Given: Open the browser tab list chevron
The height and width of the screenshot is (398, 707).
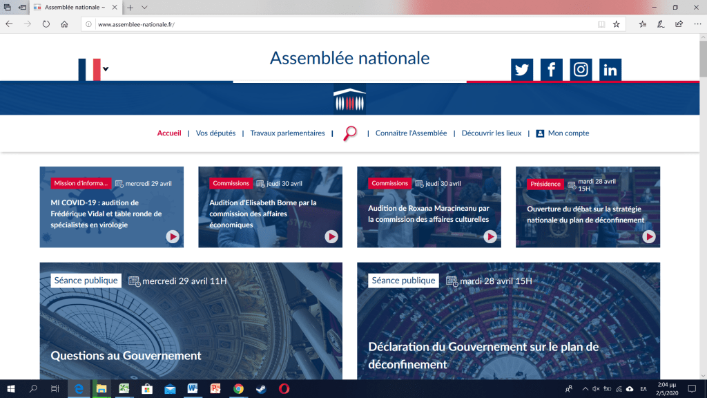Looking at the screenshot, I should [x=144, y=7].
